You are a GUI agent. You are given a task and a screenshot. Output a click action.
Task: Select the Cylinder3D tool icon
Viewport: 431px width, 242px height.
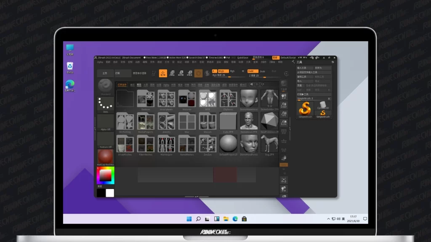[323, 104]
